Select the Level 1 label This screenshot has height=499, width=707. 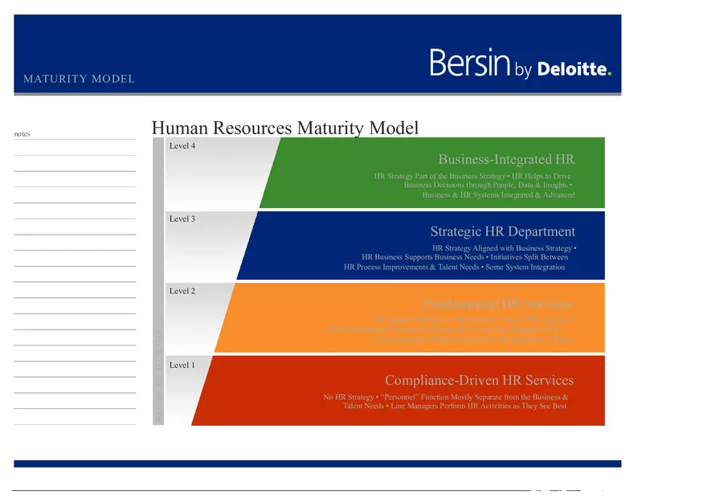click(x=182, y=365)
